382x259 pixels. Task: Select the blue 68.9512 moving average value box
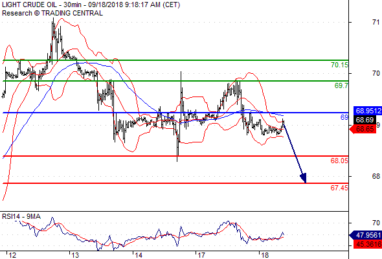368,111
